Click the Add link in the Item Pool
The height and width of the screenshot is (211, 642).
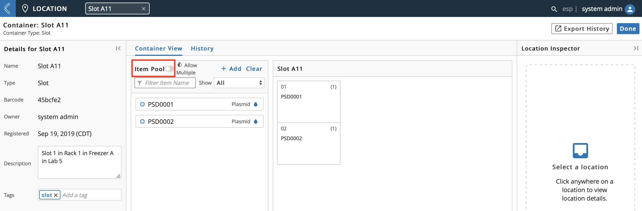click(x=231, y=69)
